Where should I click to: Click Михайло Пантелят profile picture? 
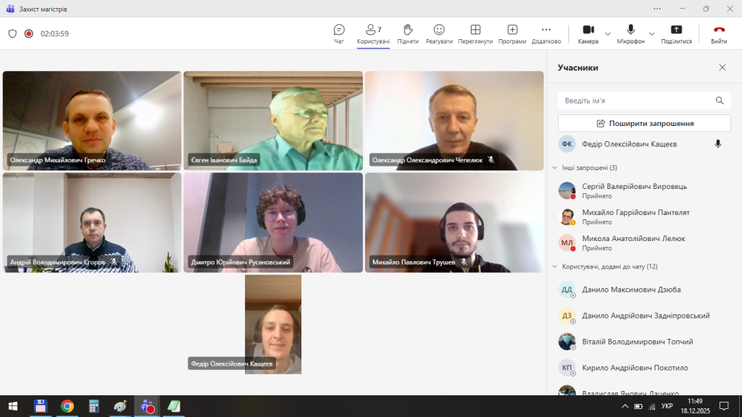(567, 216)
